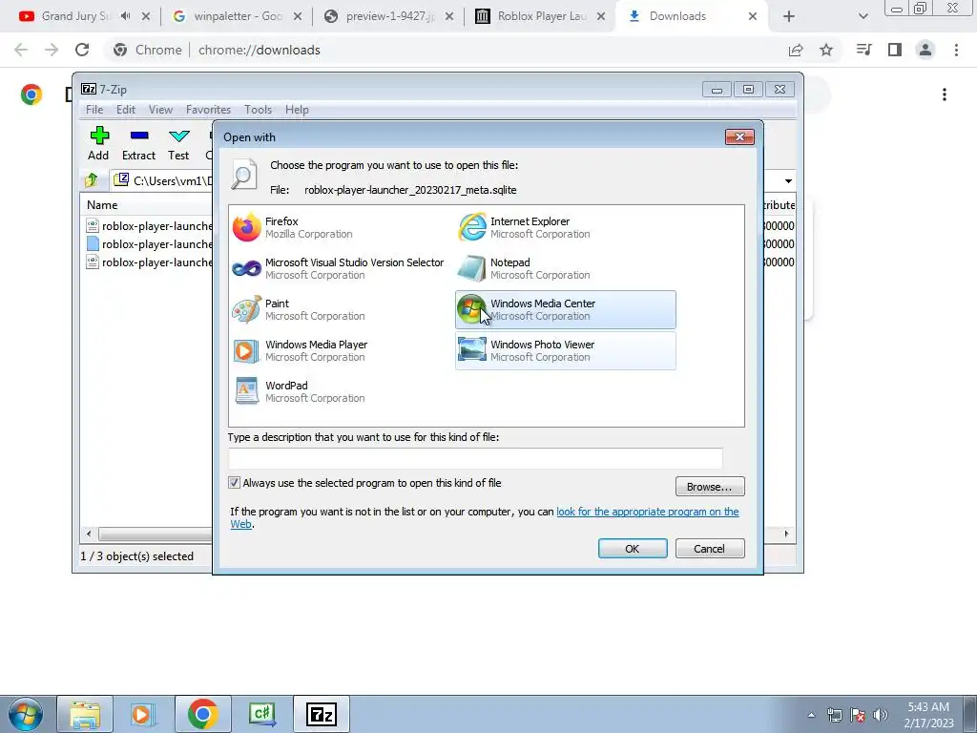
Task: Open media controls icon in Chrome toolbar
Action: [x=863, y=50]
